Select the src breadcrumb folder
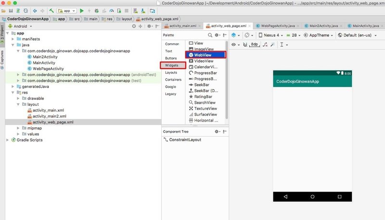Viewport: 385px width, 220px height. click(x=75, y=19)
